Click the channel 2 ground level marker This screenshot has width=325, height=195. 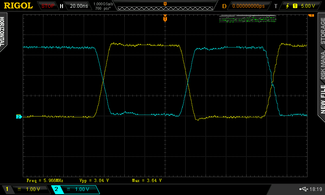coord(19,117)
